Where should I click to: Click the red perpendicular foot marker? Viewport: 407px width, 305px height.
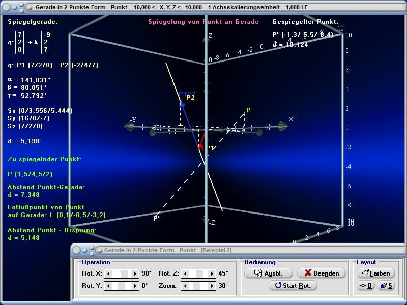[200, 147]
